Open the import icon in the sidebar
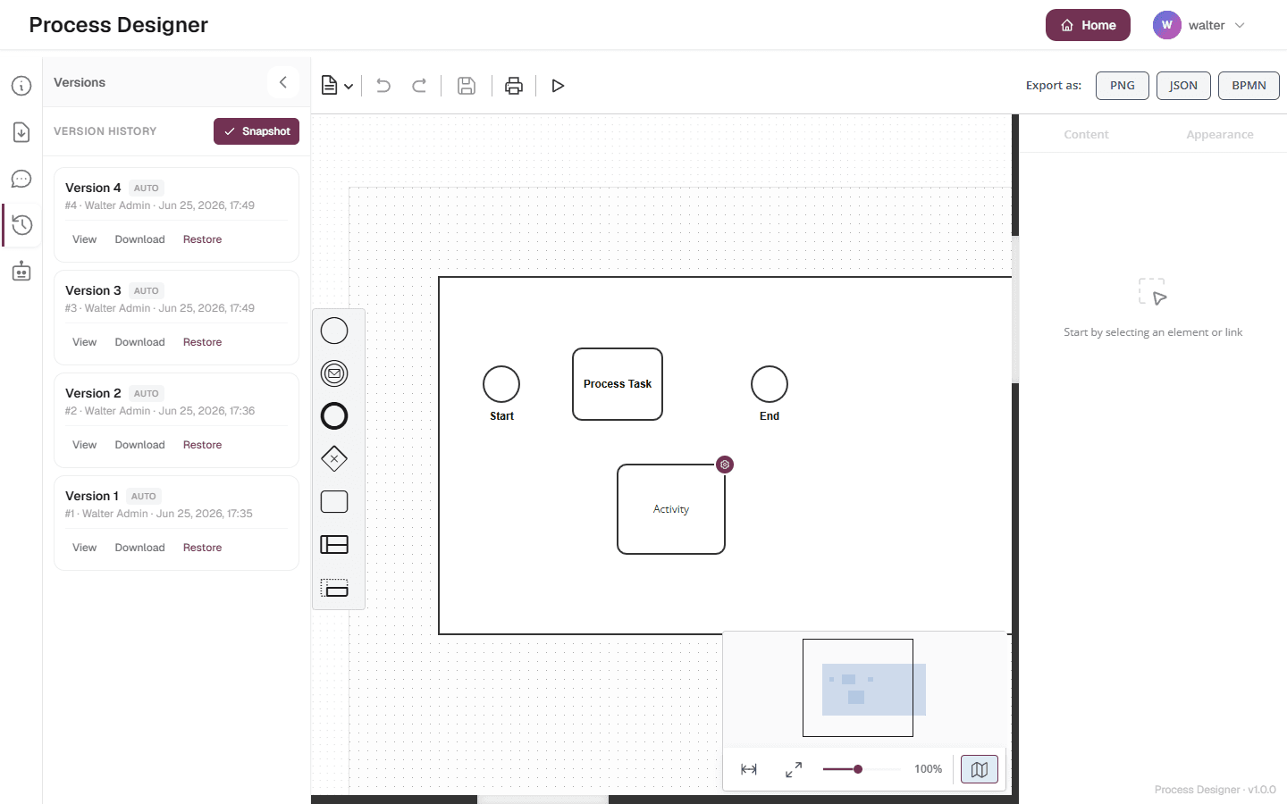This screenshot has height=804, width=1287. (21, 132)
